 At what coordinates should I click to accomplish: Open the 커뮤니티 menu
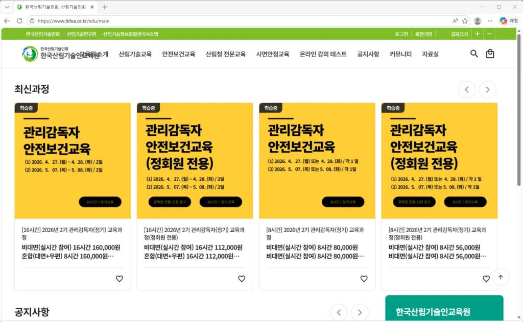pyautogui.click(x=400, y=54)
